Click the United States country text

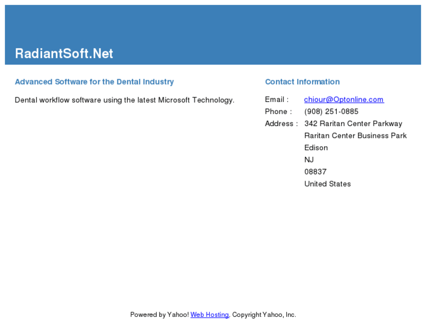(327, 184)
